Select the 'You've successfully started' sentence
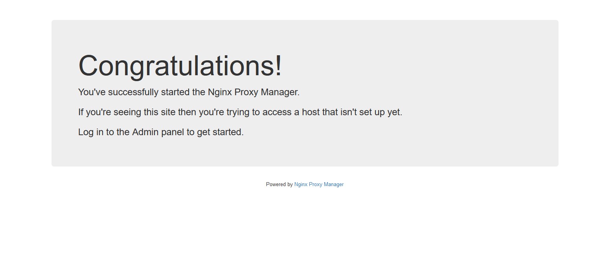 click(189, 92)
